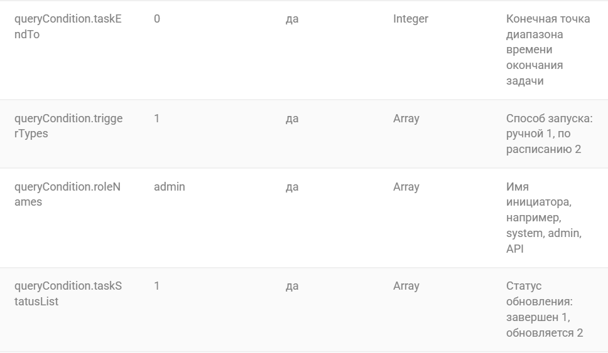Viewport: 608px width, 353px height.
Task: Click the Array type in triggerTypes row
Action: click(406, 119)
